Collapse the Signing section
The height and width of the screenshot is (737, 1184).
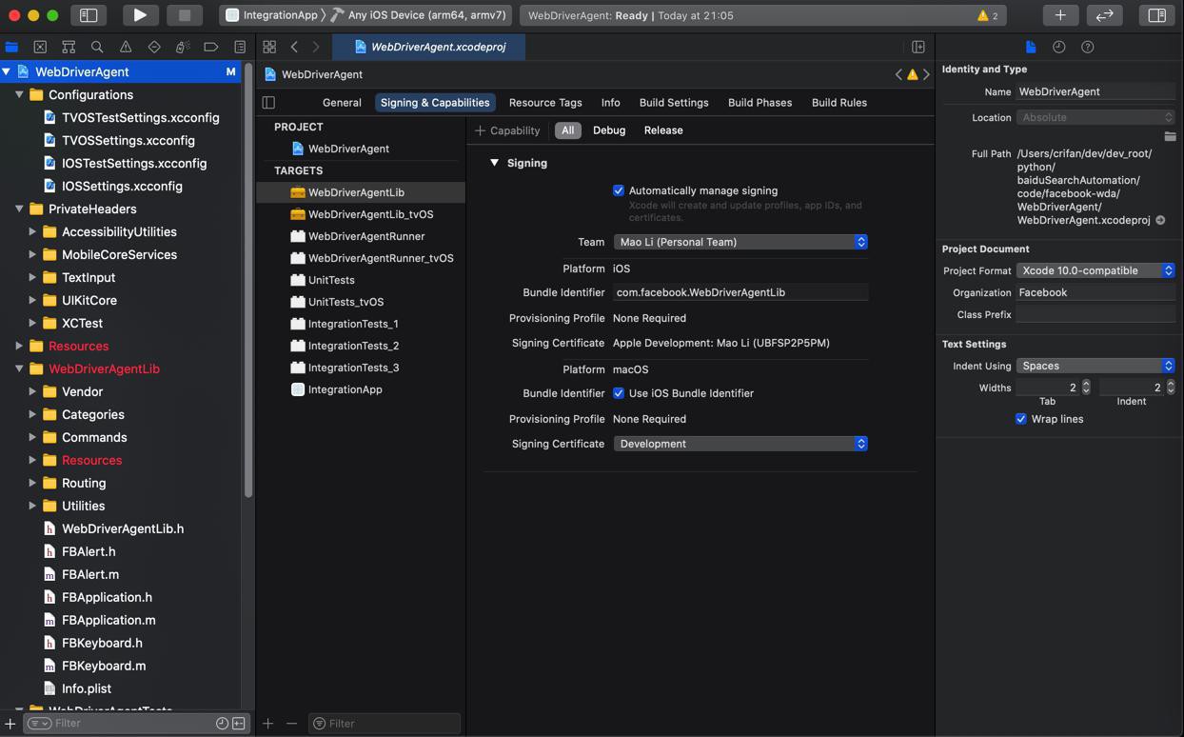(x=494, y=163)
